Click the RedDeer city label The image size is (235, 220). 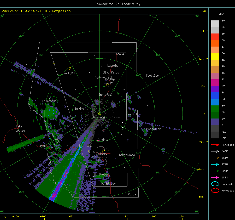coord(111,79)
